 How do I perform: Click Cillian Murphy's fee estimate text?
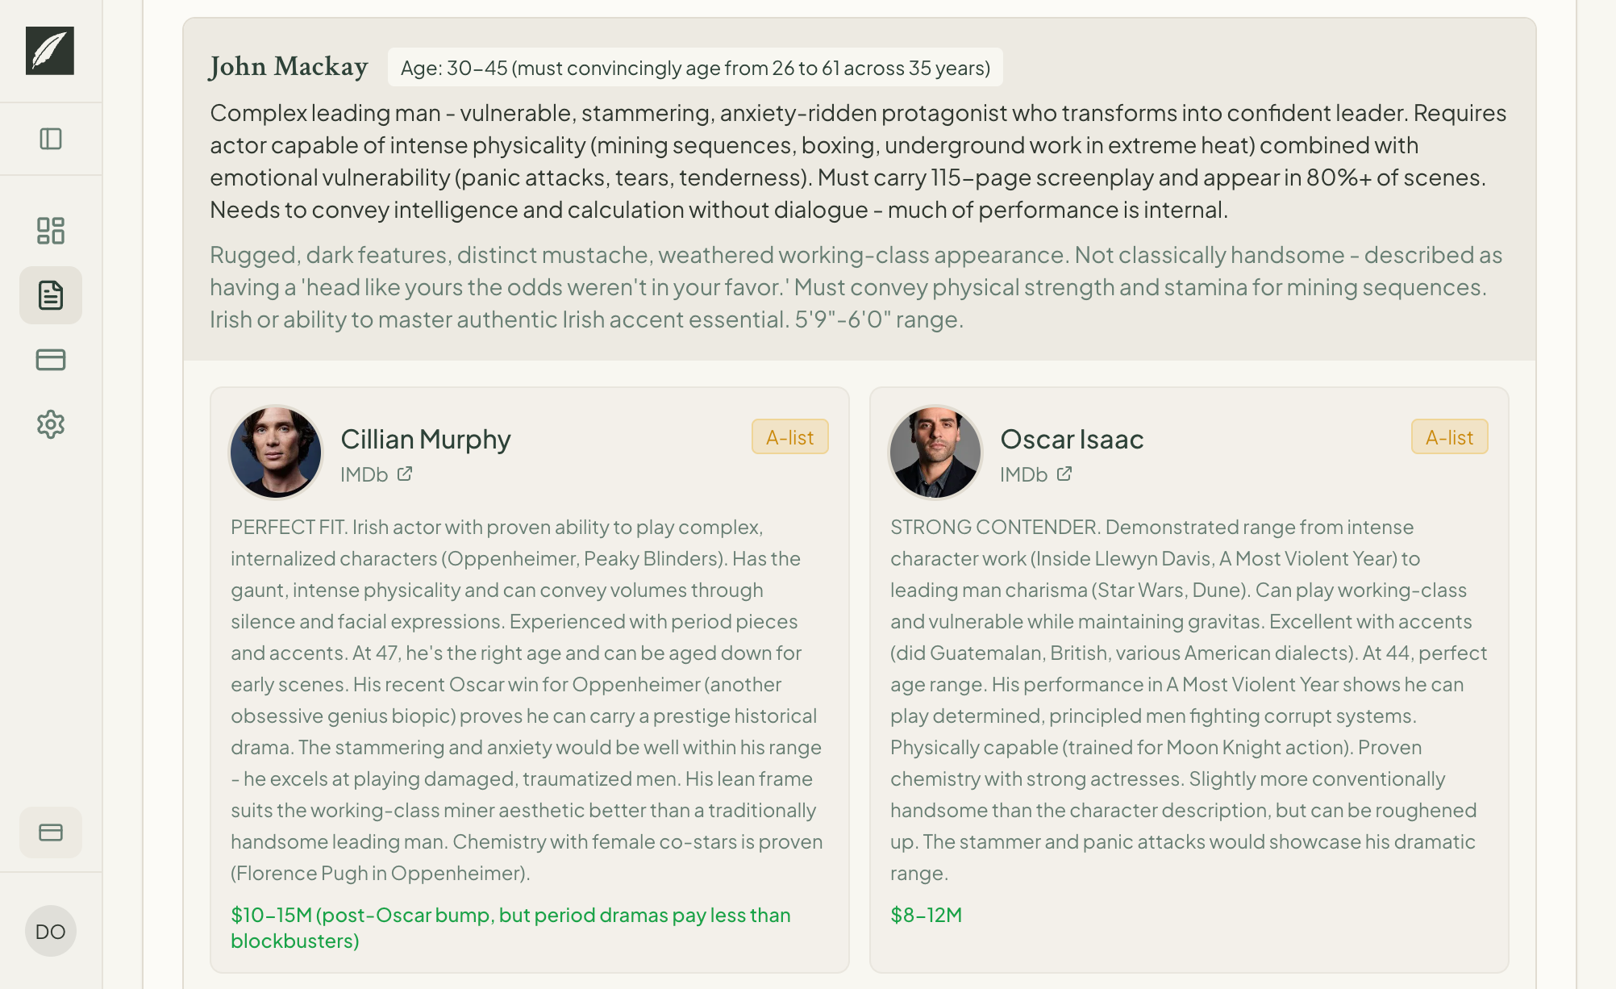[x=509, y=927]
